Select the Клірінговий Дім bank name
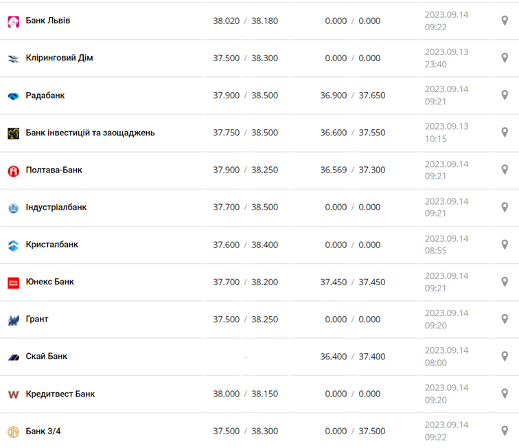Viewport: 519px width, 448px height. click(59, 58)
